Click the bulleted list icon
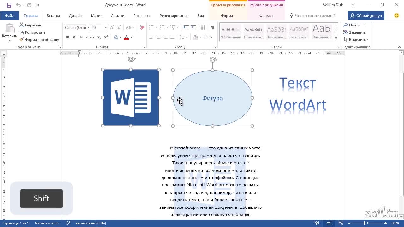404x227 pixels. 151,28
